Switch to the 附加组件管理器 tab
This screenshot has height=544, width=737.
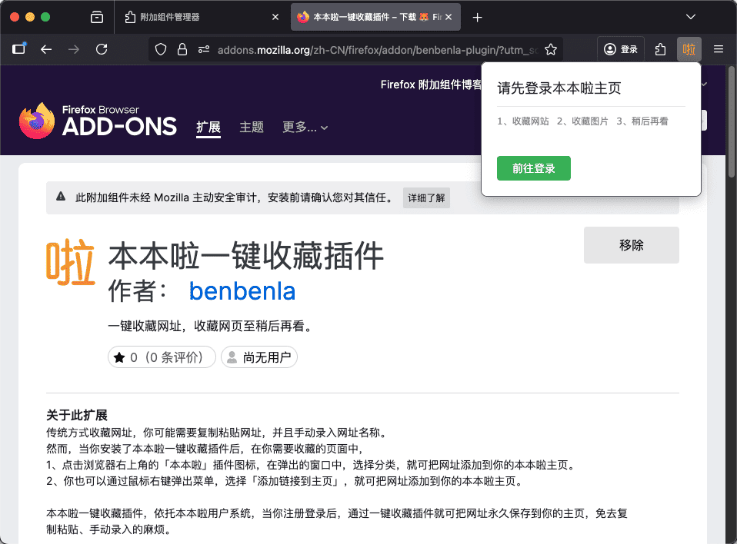198,17
